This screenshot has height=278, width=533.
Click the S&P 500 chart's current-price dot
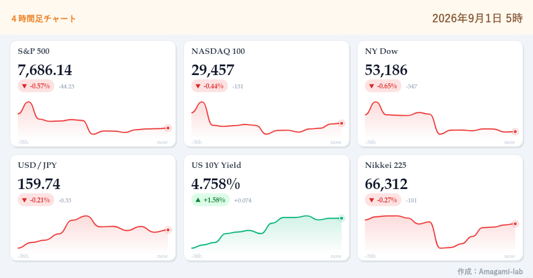coord(168,128)
